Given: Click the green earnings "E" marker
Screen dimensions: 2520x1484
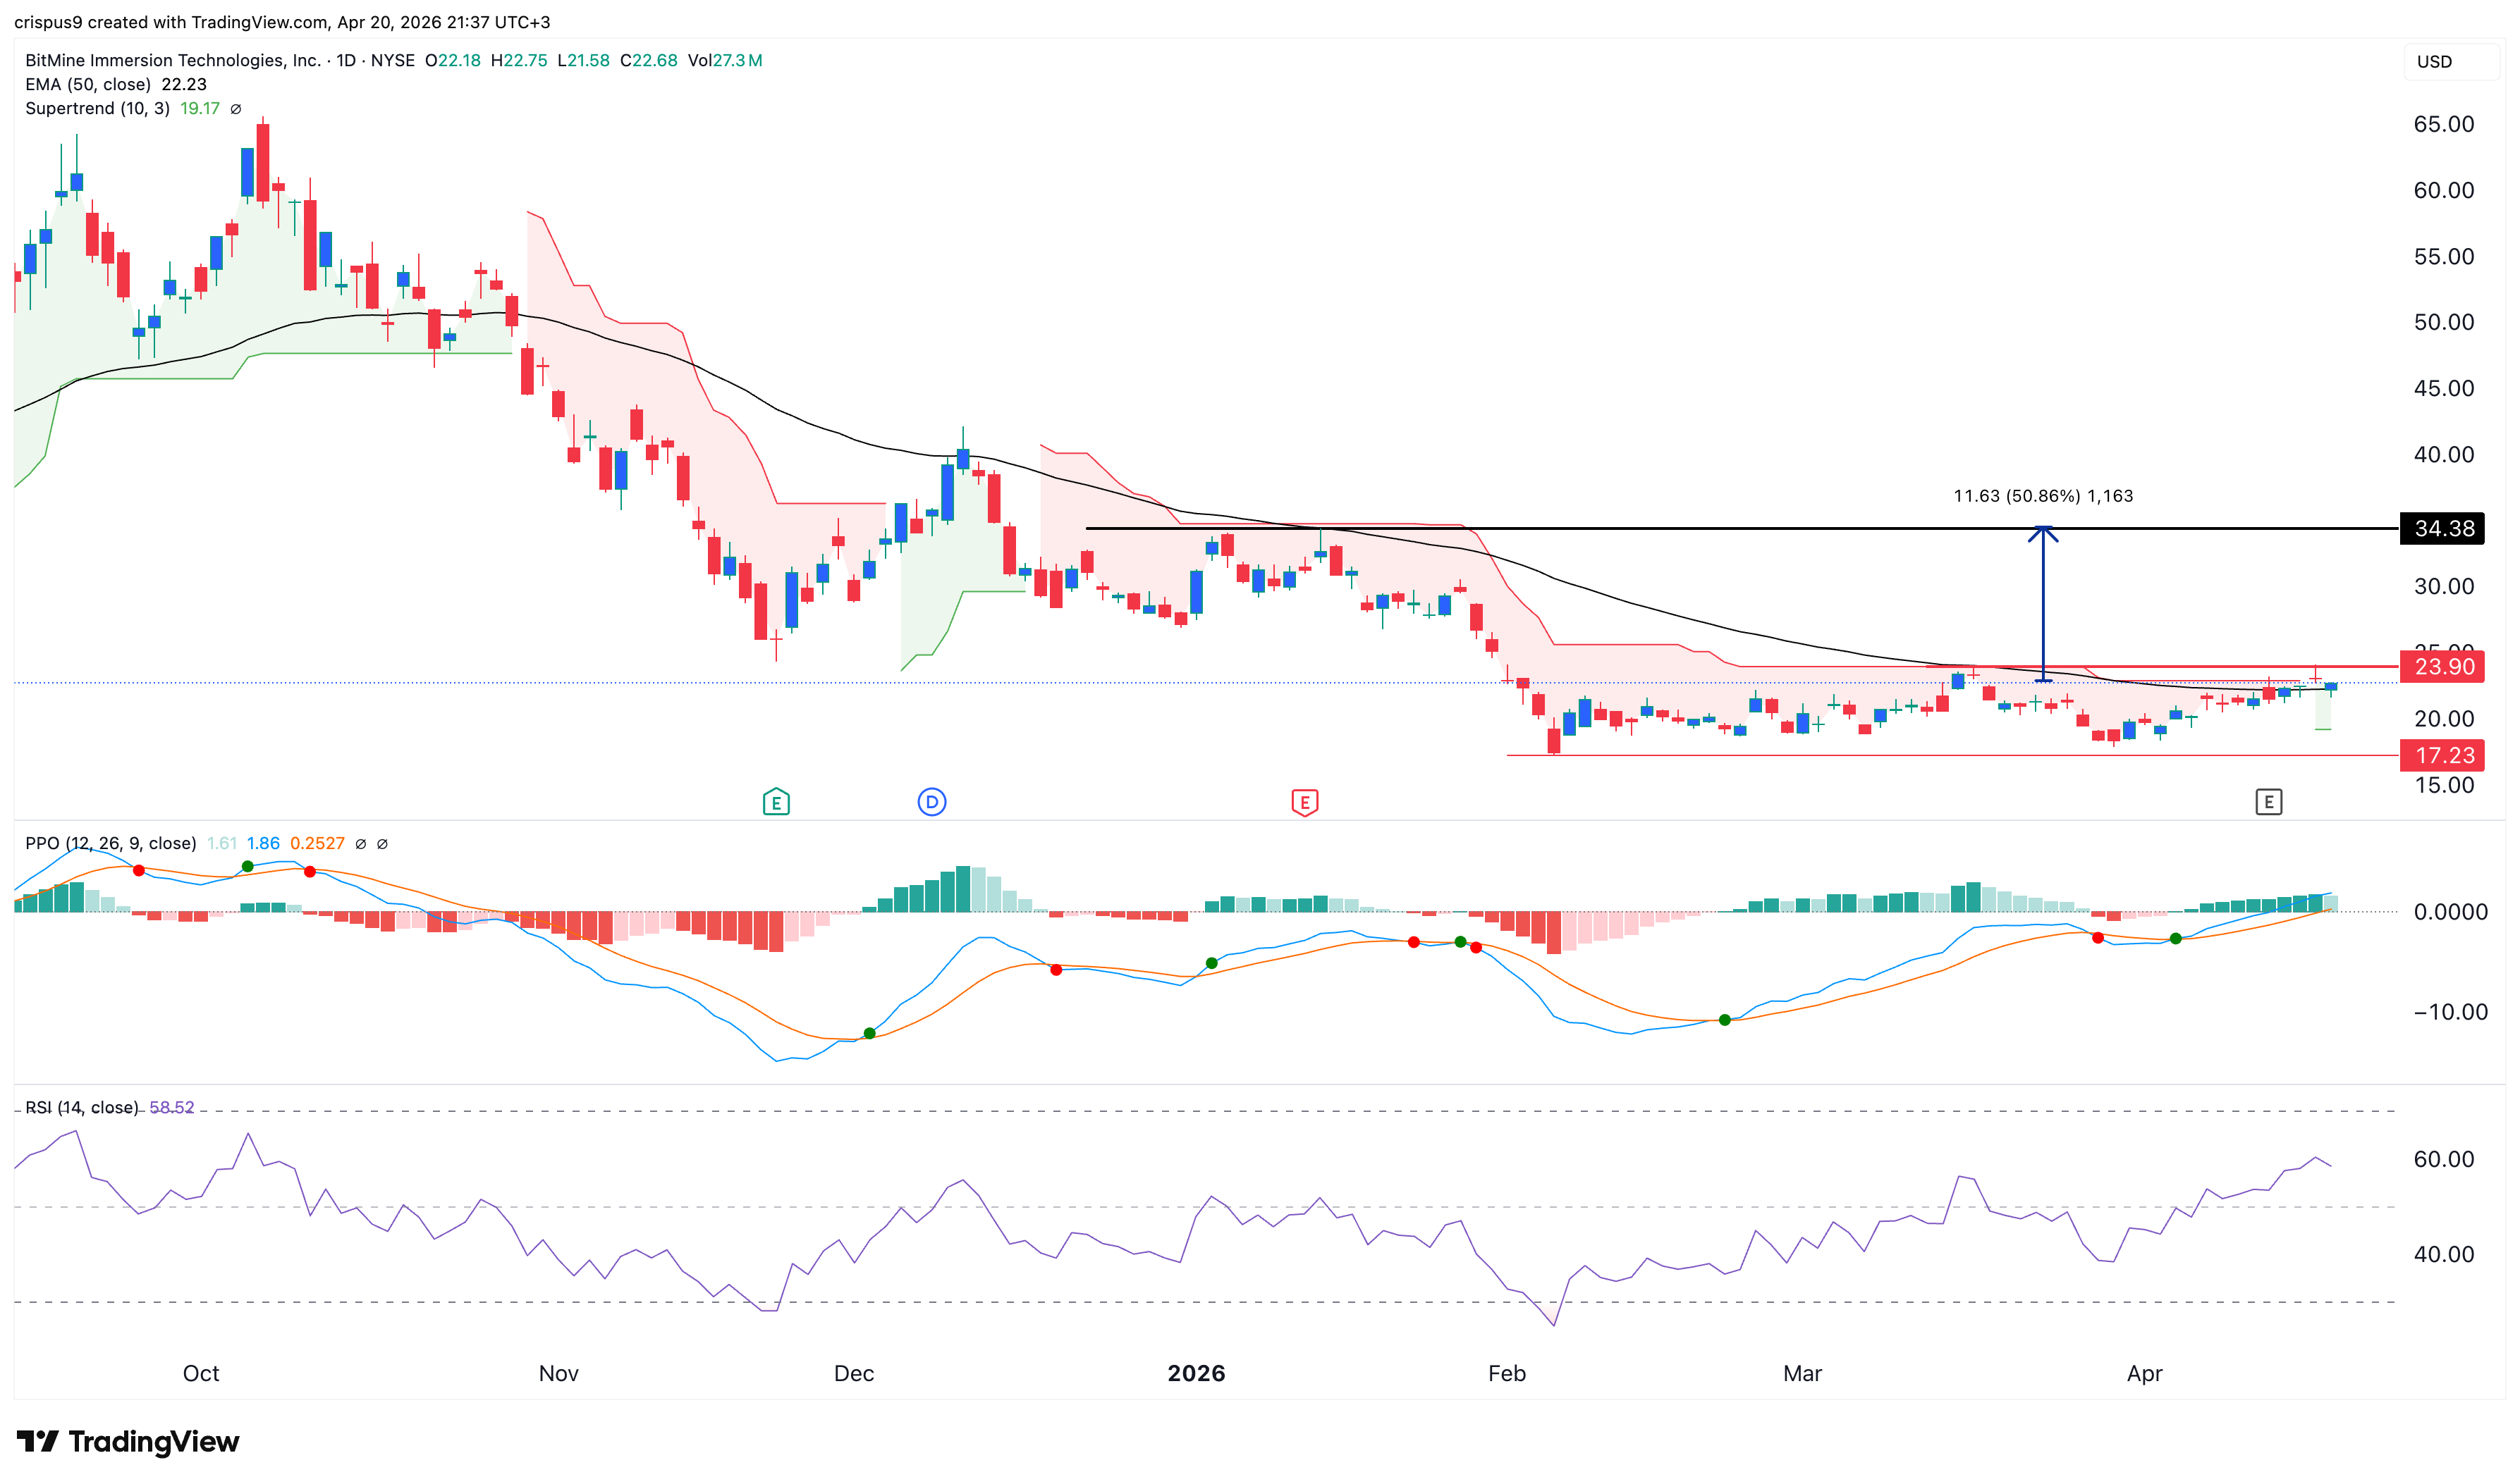Looking at the screenshot, I should coord(776,801).
